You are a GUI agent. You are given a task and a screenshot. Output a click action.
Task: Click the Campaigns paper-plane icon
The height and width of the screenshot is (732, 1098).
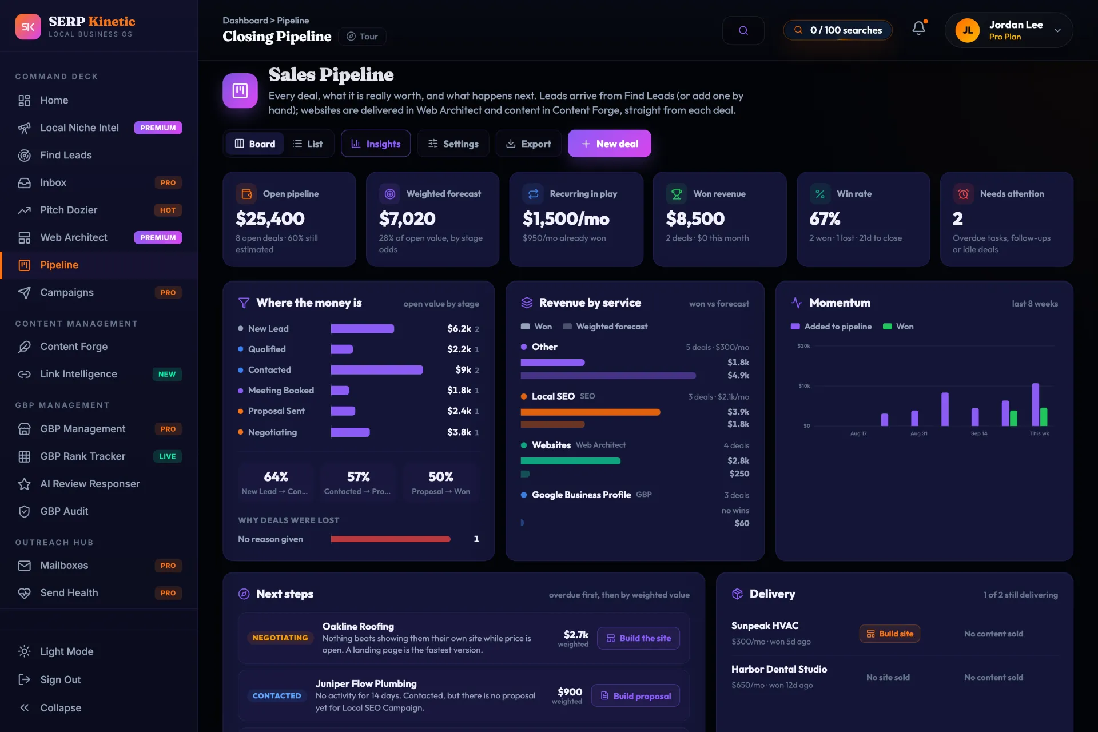pyautogui.click(x=24, y=293)
